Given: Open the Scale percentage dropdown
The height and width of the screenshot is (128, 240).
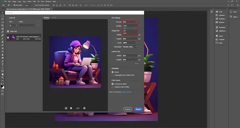Looking at the screenshot, I should [x=130, y=43].
